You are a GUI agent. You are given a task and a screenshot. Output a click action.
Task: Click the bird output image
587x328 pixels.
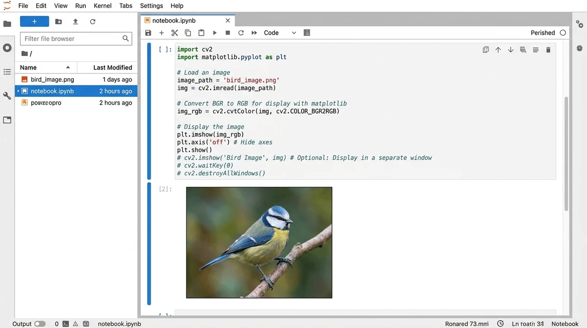(259, 242)
